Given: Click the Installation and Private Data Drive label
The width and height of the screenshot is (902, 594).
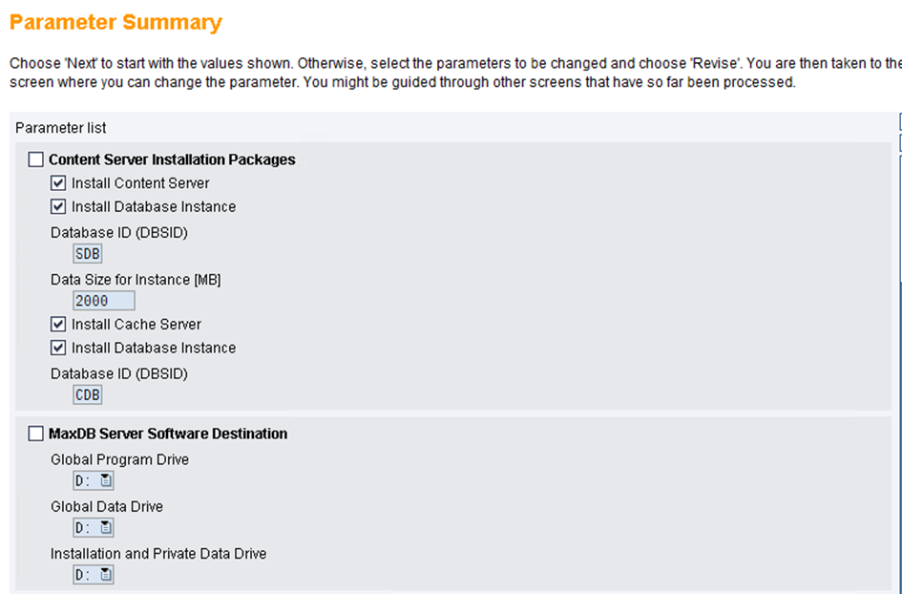Looking at the screenshot, I should pos(158,554).
